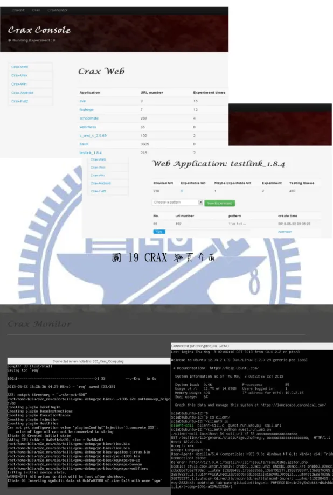Click the running experiment status icon
The width and height of the screenshot is (333, 495).
point(10,40)
